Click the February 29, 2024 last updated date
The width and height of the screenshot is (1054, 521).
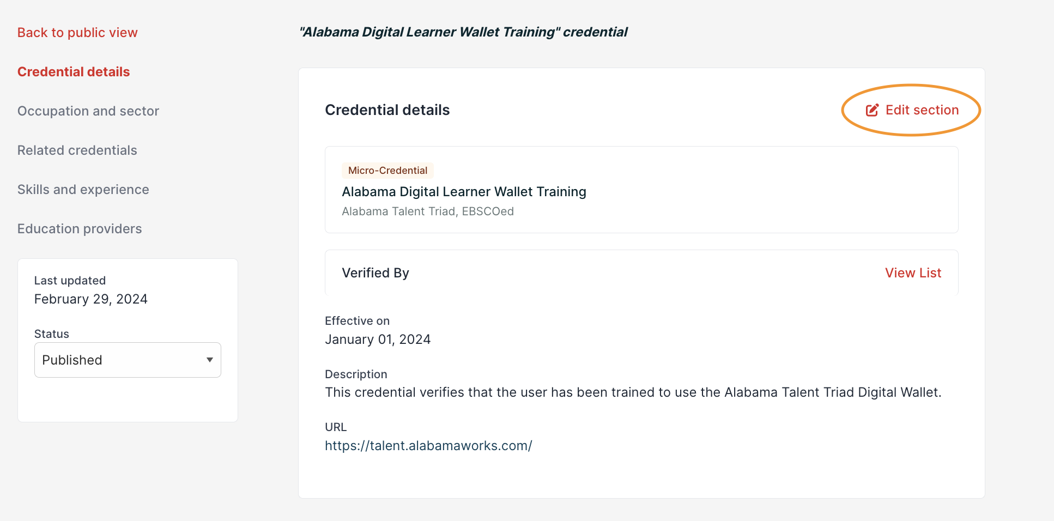(x=91, y=299)
